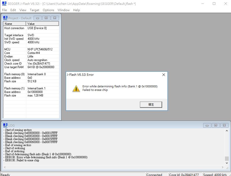Maximize the LOG window

[x=216, y=125]
